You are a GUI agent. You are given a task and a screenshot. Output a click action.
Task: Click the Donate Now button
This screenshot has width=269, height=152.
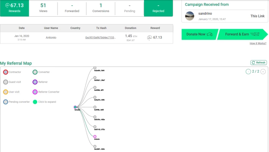pos(199,34)
